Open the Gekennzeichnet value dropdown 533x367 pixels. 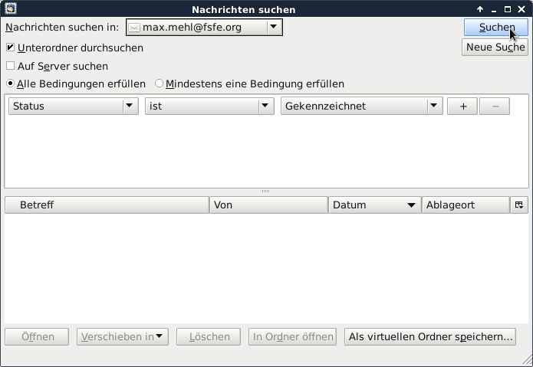click(362, 106)
